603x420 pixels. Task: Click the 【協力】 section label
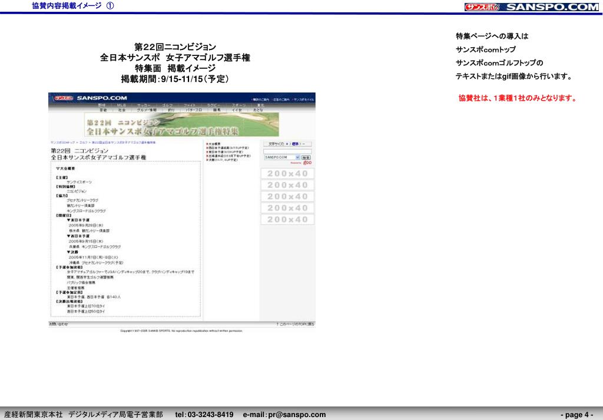coord(62,196)
